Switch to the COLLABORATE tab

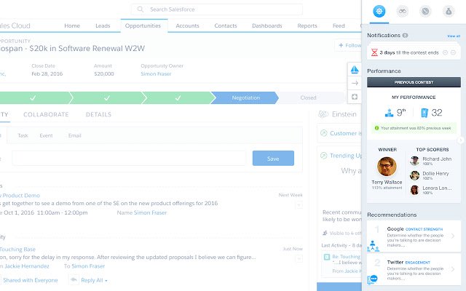coord(46,115)
